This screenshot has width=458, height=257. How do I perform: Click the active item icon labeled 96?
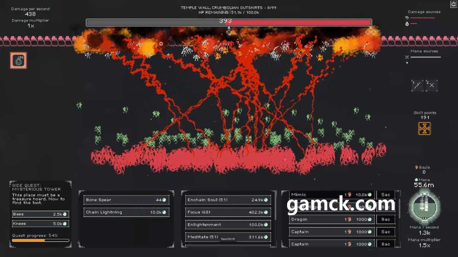(x=18, y=60)
